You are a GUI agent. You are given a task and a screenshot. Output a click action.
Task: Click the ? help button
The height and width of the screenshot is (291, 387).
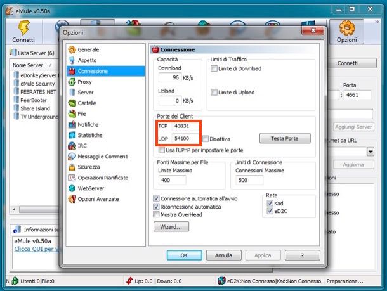[303, 255]
